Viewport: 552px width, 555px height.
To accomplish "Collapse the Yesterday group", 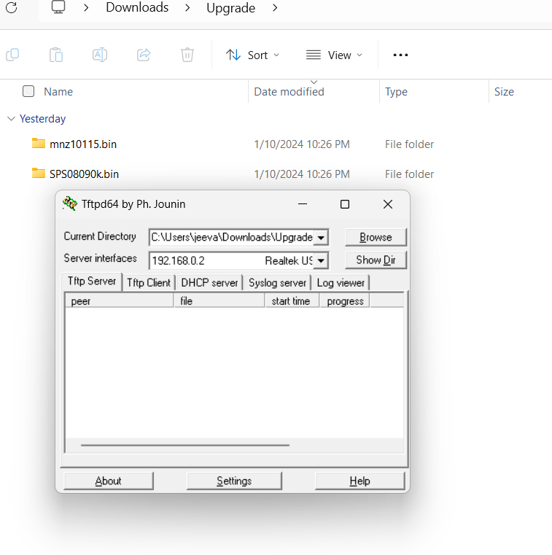I will point(11,119).
